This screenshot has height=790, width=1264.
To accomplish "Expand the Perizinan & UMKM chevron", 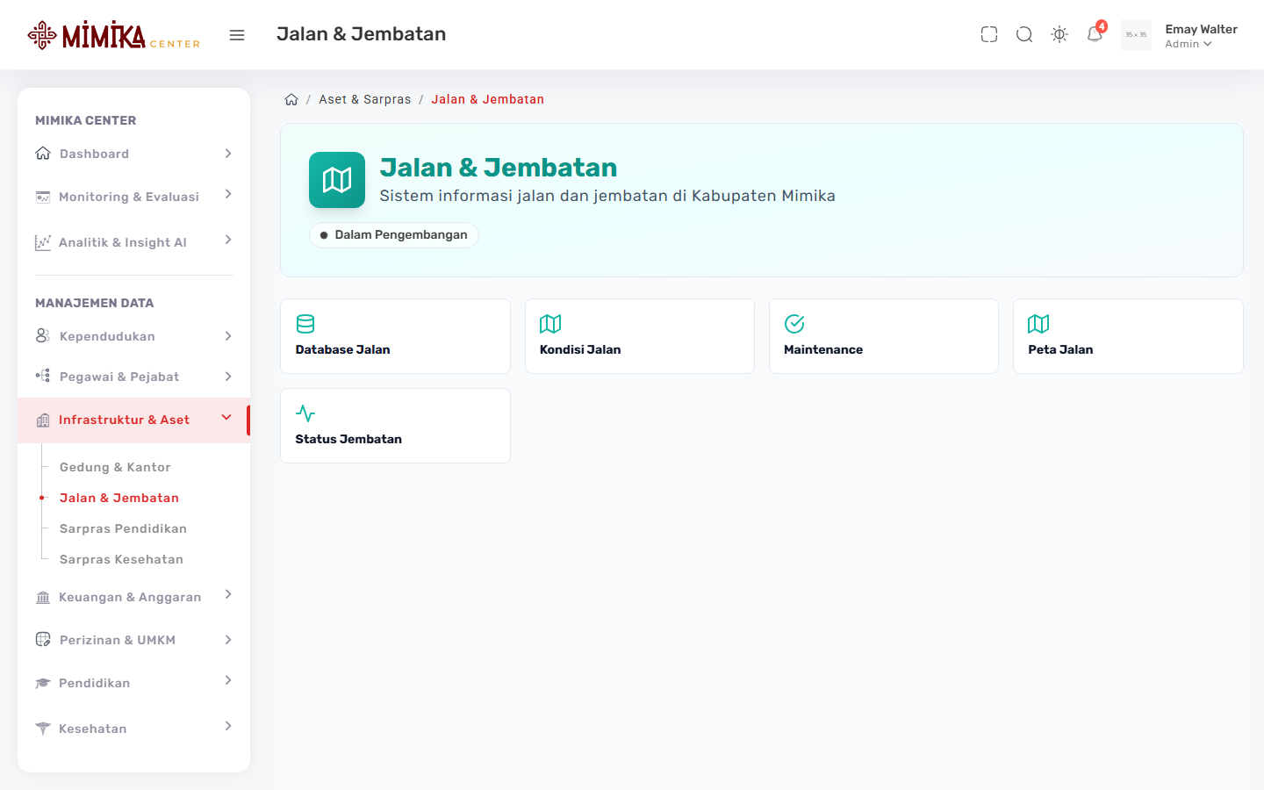I will pyautogui.click(x=228, y=640).
